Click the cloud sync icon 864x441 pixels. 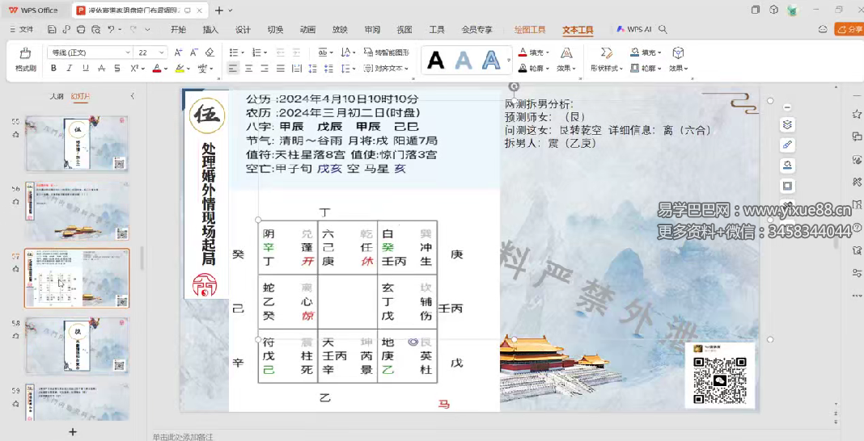click(x=823, y=30)
